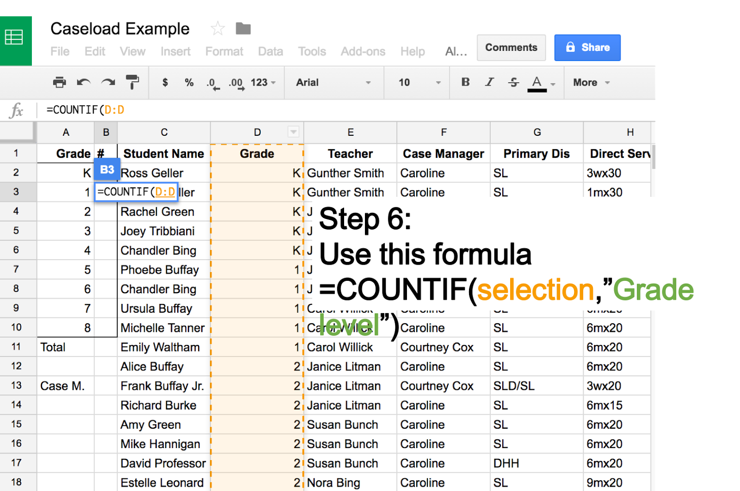Open the font family dropdown

pos(333,82)
